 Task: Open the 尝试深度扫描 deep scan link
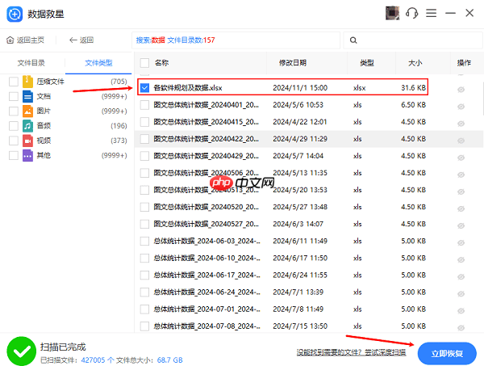pyautogui.click(x=386, y=352)
